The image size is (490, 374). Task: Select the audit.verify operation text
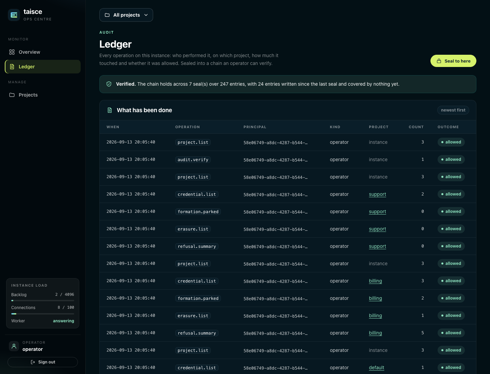coord(193,160)
